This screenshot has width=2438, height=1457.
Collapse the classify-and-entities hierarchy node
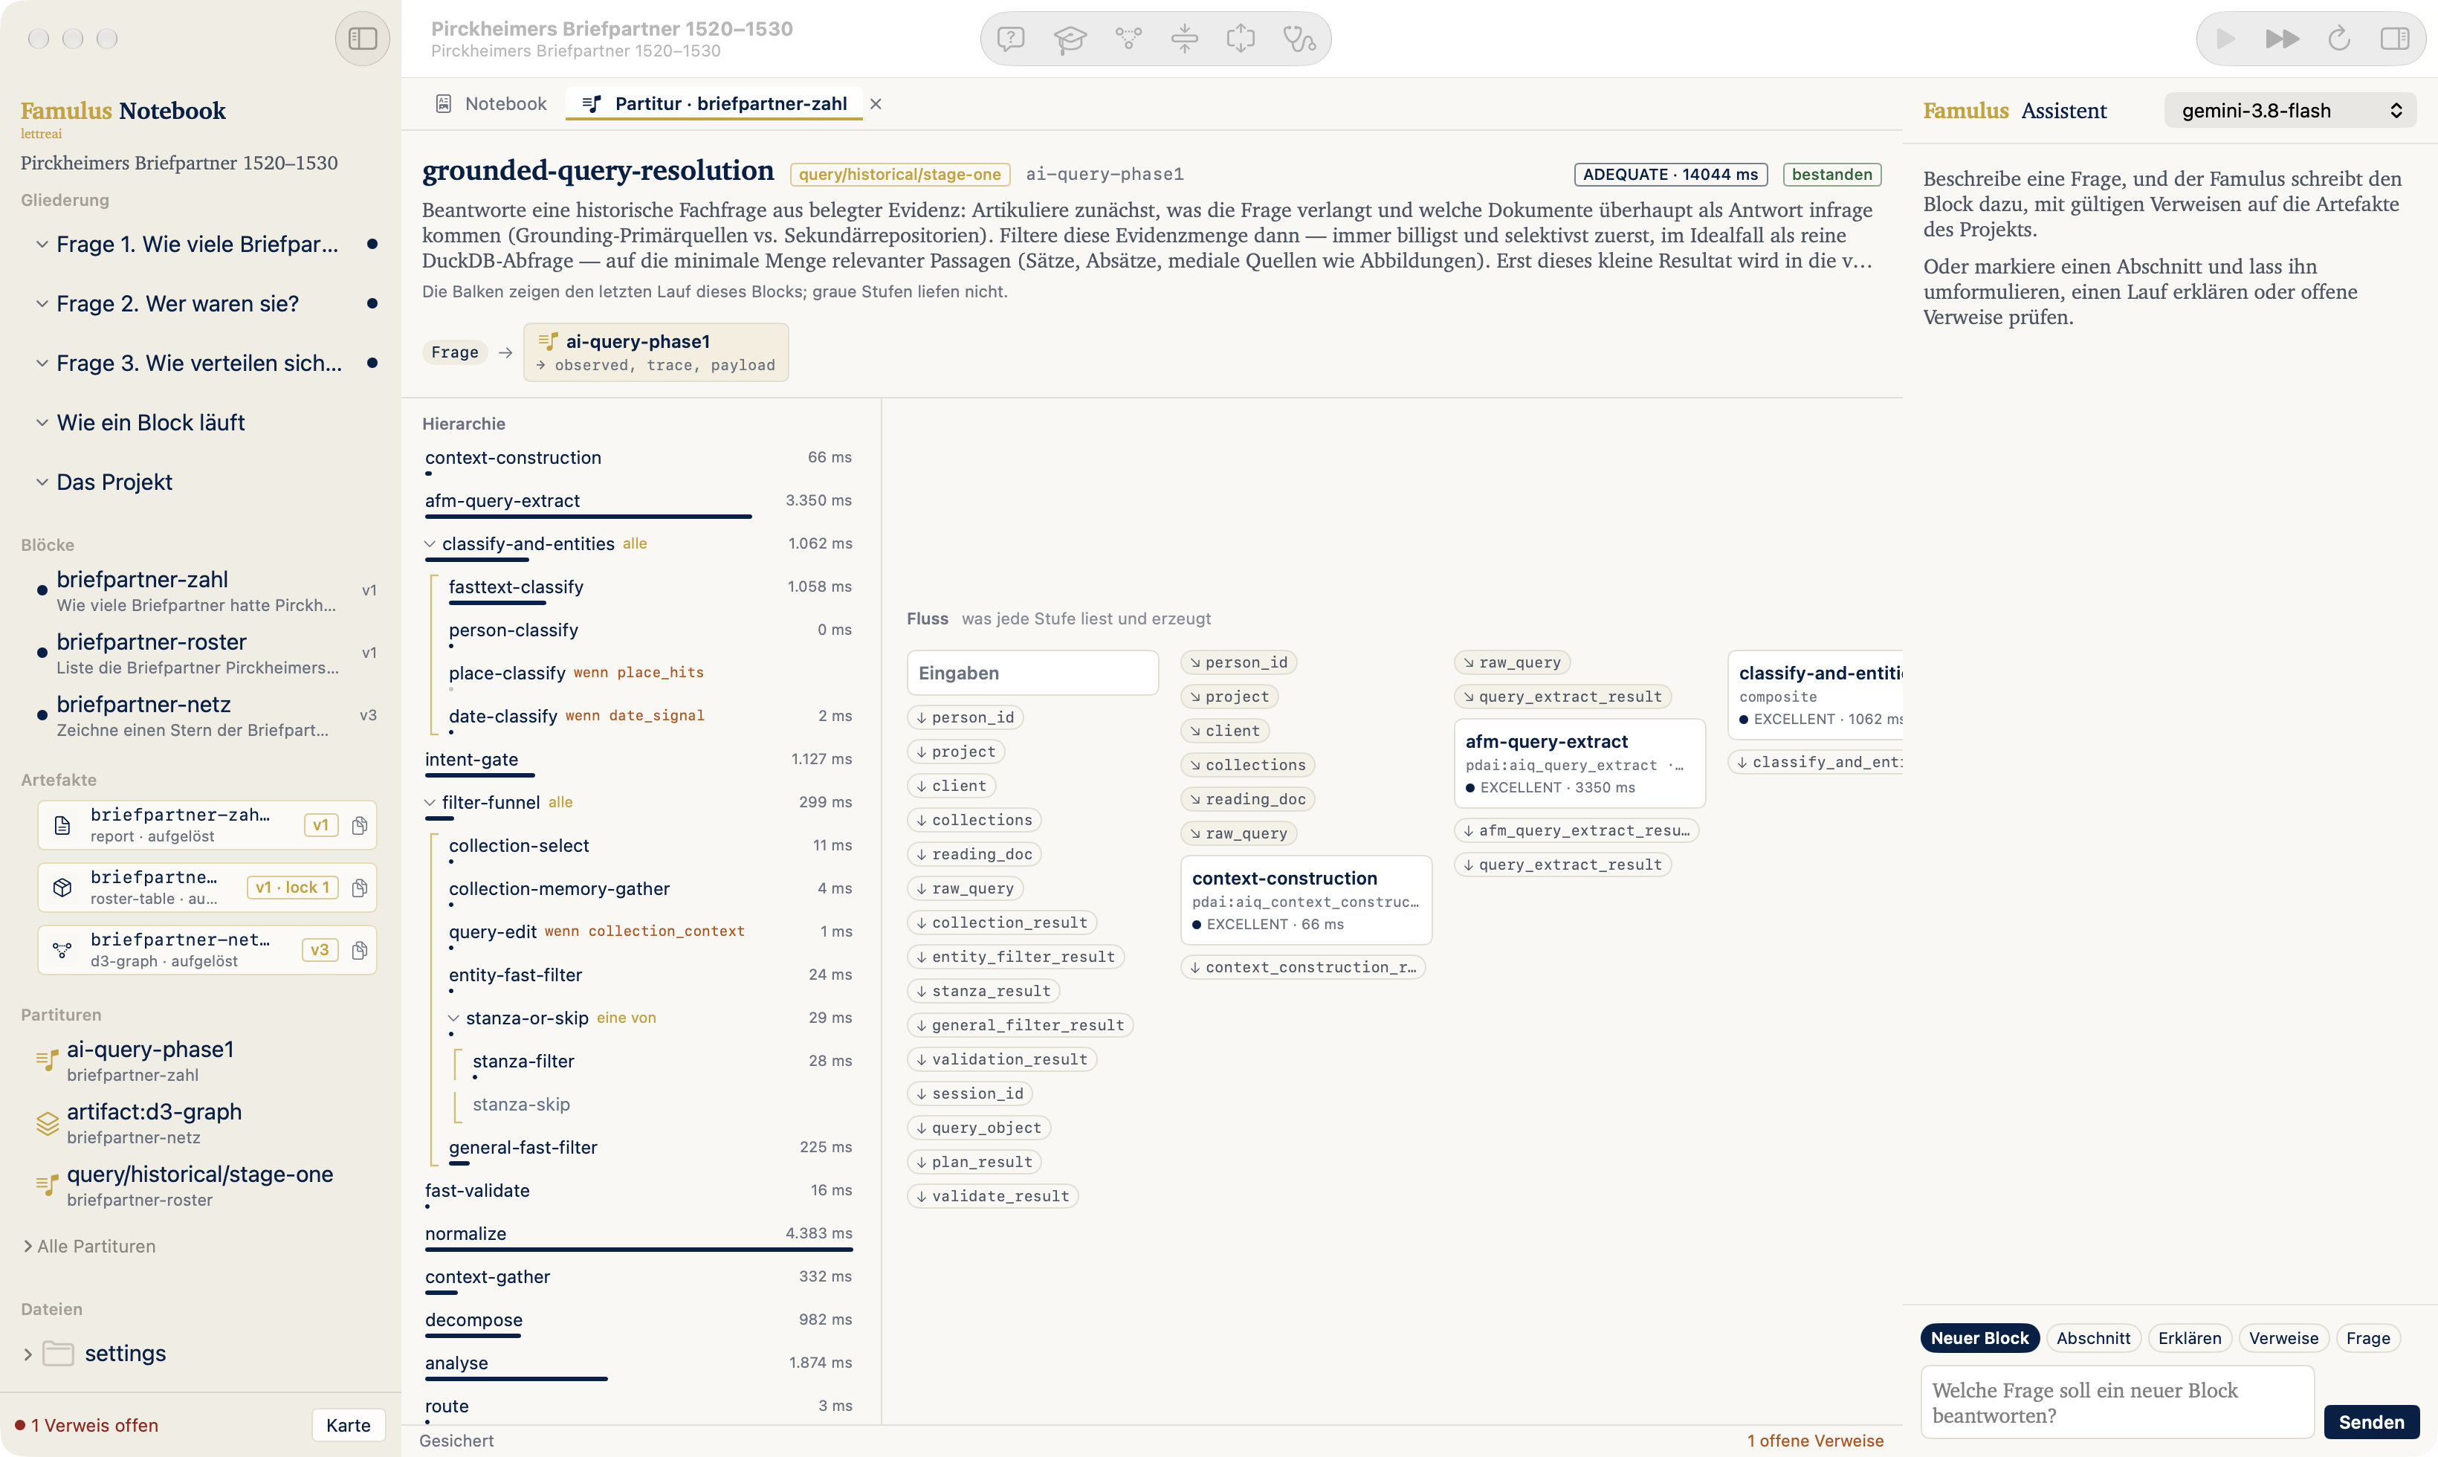[430, 543]
